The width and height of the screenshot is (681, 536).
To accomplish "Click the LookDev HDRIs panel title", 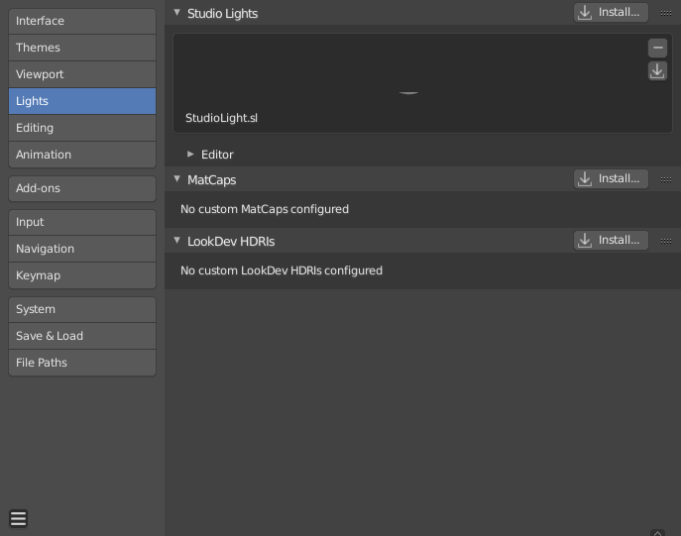I will point(231,242).
